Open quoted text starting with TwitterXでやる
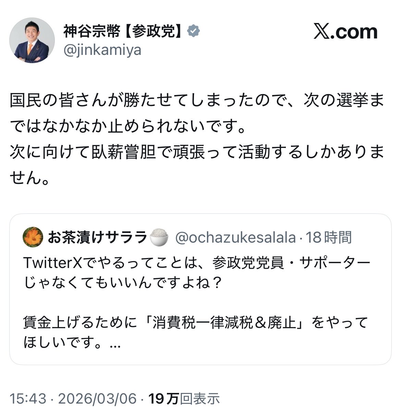This screenshot has height=419, width=401. pos(197,263)
